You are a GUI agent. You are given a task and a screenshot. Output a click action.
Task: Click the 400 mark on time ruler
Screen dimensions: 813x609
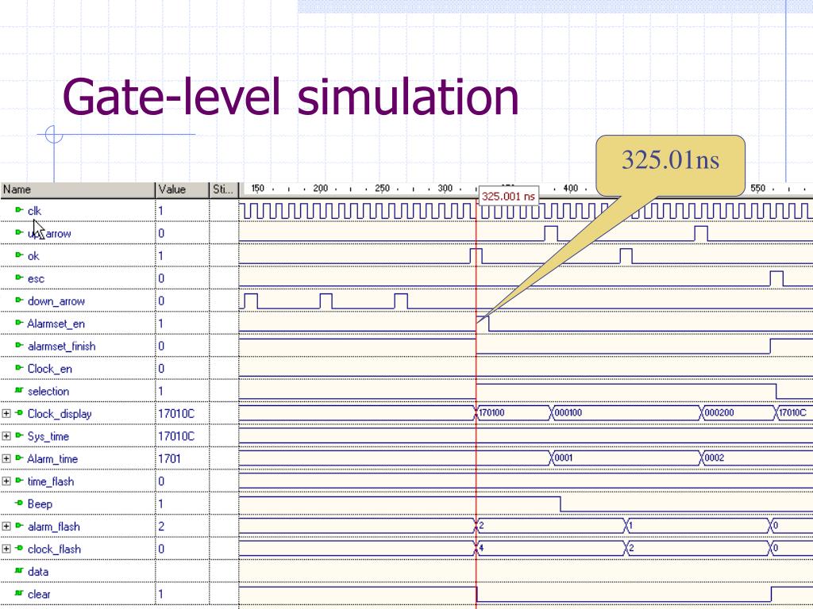coord(570,189)
